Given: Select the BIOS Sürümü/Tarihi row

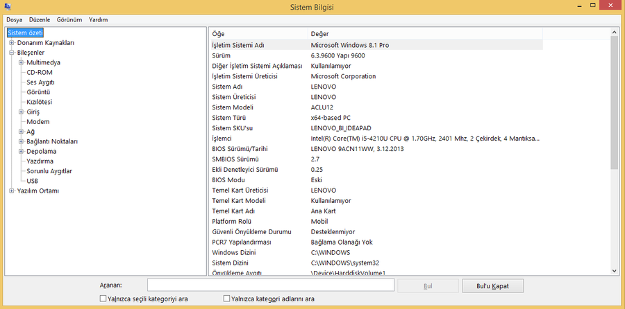Looking at the screenshot, I should click(376, 149).
